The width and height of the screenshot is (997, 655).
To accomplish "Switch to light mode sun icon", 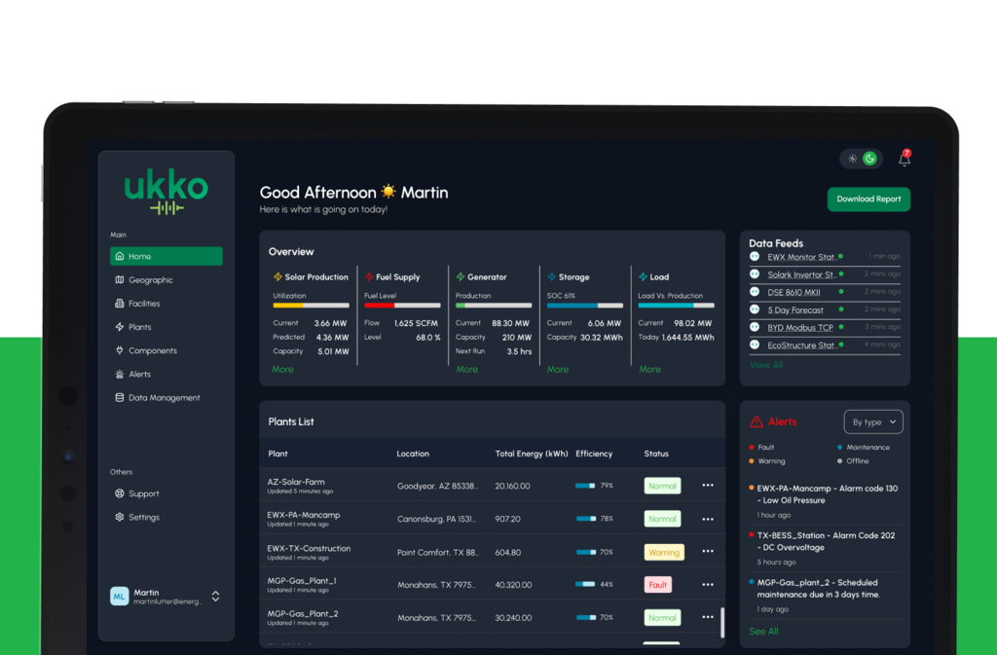I will [x=853, y=159].
